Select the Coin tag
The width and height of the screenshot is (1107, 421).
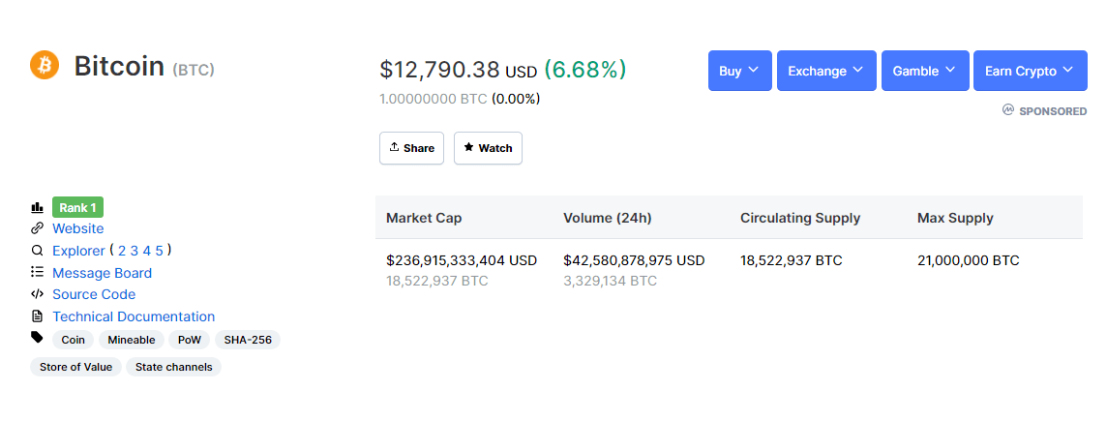pos(74,340)
